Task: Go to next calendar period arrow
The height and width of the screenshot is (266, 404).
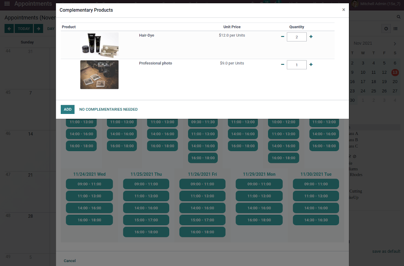Action: point(39,29)
